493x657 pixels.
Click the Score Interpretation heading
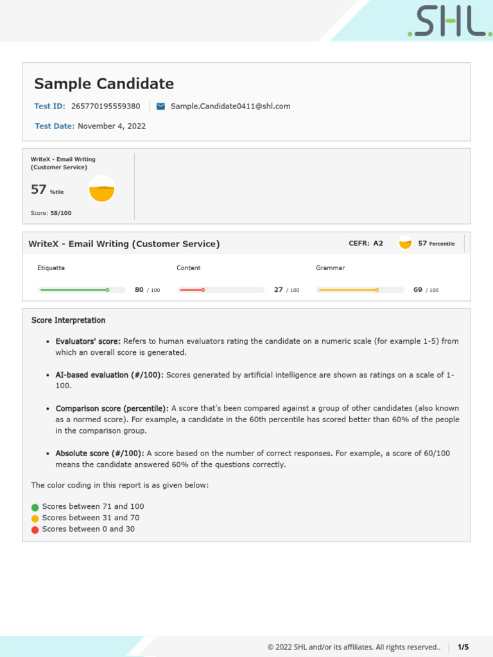(68, 320)
